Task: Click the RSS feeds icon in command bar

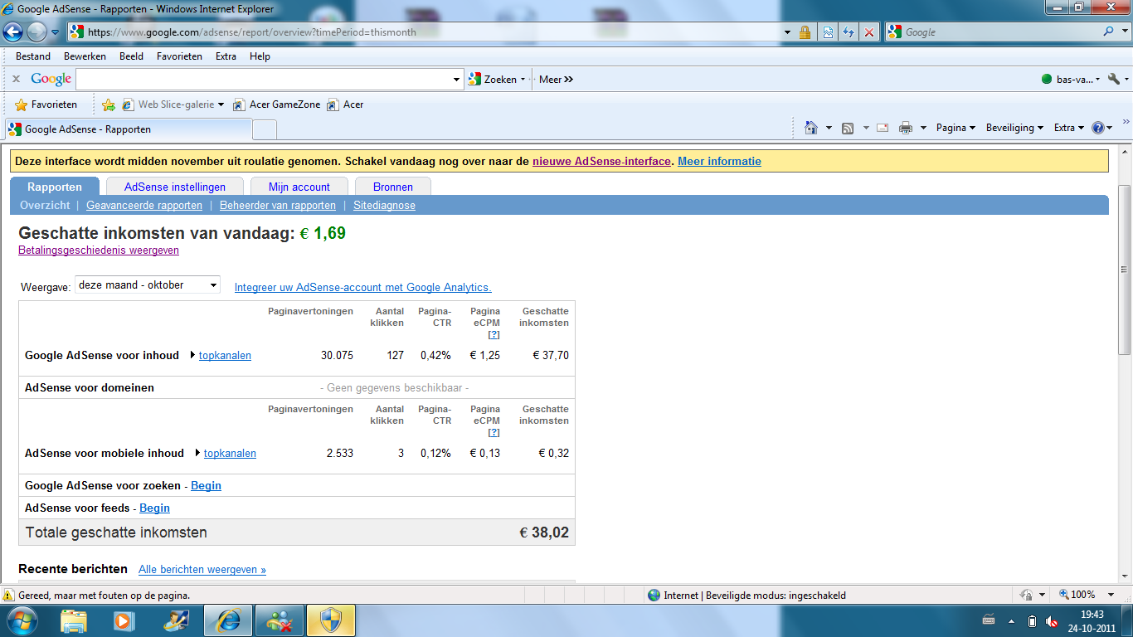Action: (x=848, y=128)
